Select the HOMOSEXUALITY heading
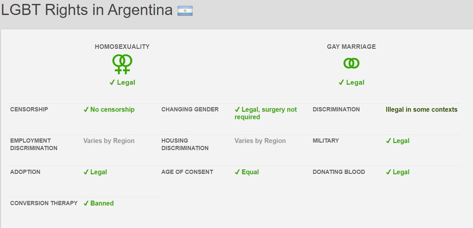 pos(122,47)
